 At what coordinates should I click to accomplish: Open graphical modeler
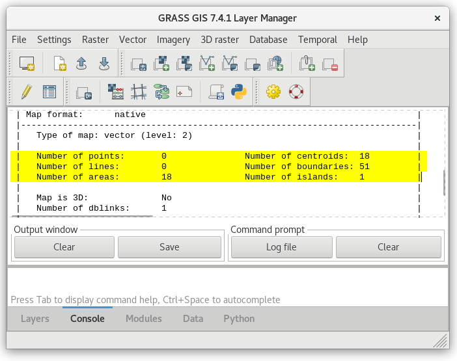tap(161, 92)
